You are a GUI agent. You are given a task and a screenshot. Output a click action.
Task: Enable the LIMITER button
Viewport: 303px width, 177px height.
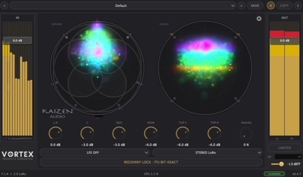(x=284, y=148)
